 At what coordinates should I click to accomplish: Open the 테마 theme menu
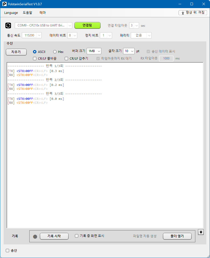coord(43,13)
